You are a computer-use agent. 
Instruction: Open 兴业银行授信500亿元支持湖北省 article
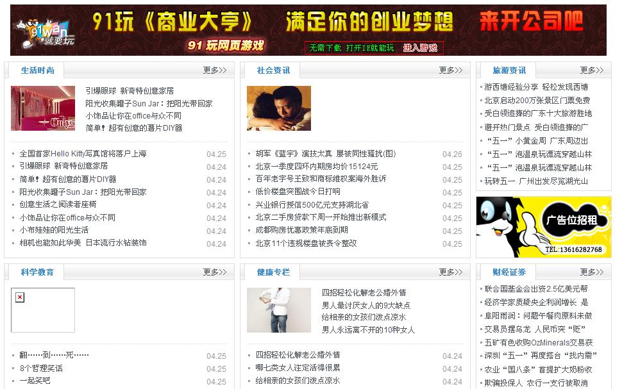pos(312,205)
